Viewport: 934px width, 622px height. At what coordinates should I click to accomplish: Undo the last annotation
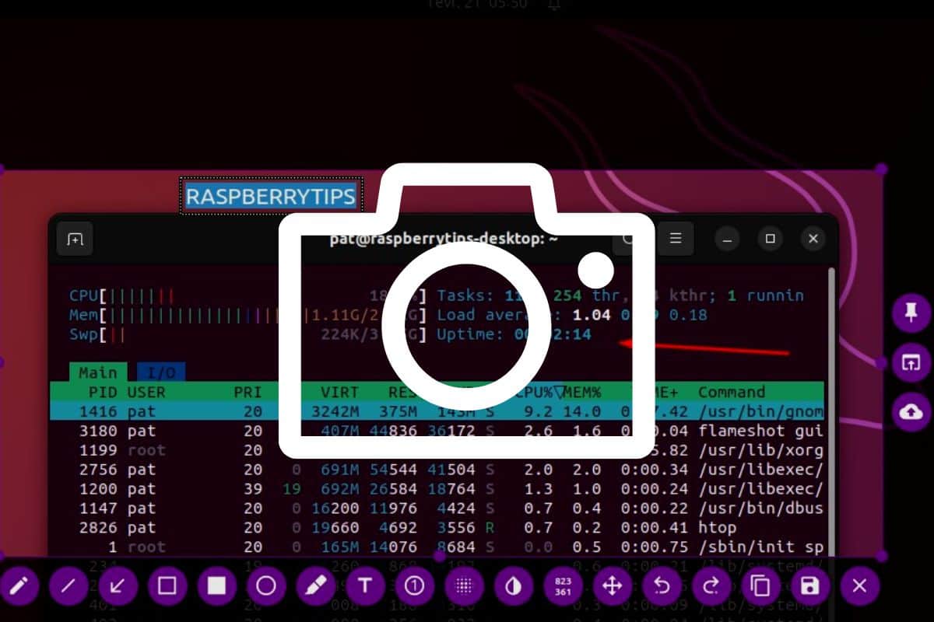[662, 586]
